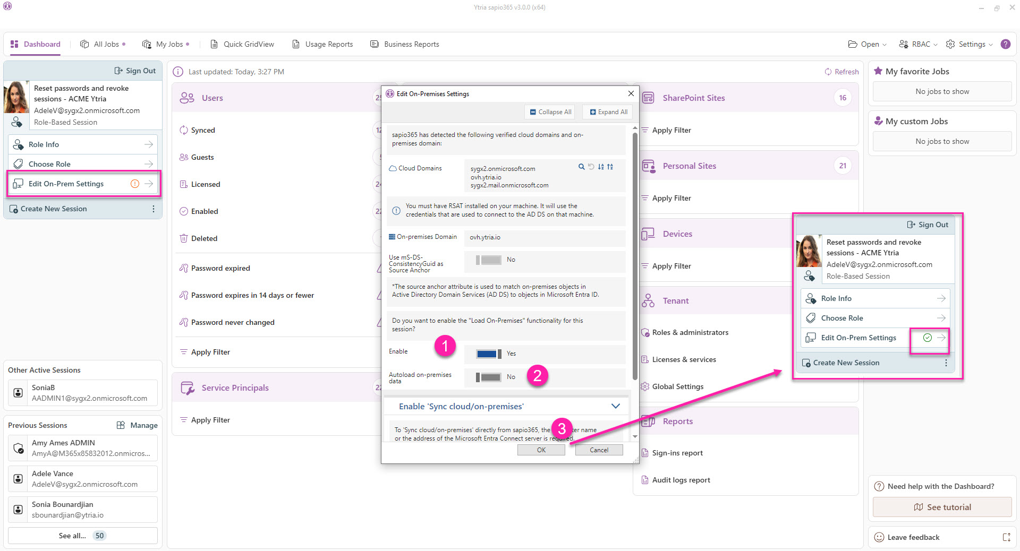This screenshot has width=1020, height=551.
Task: Click the Devices icon
Action: 648,234
